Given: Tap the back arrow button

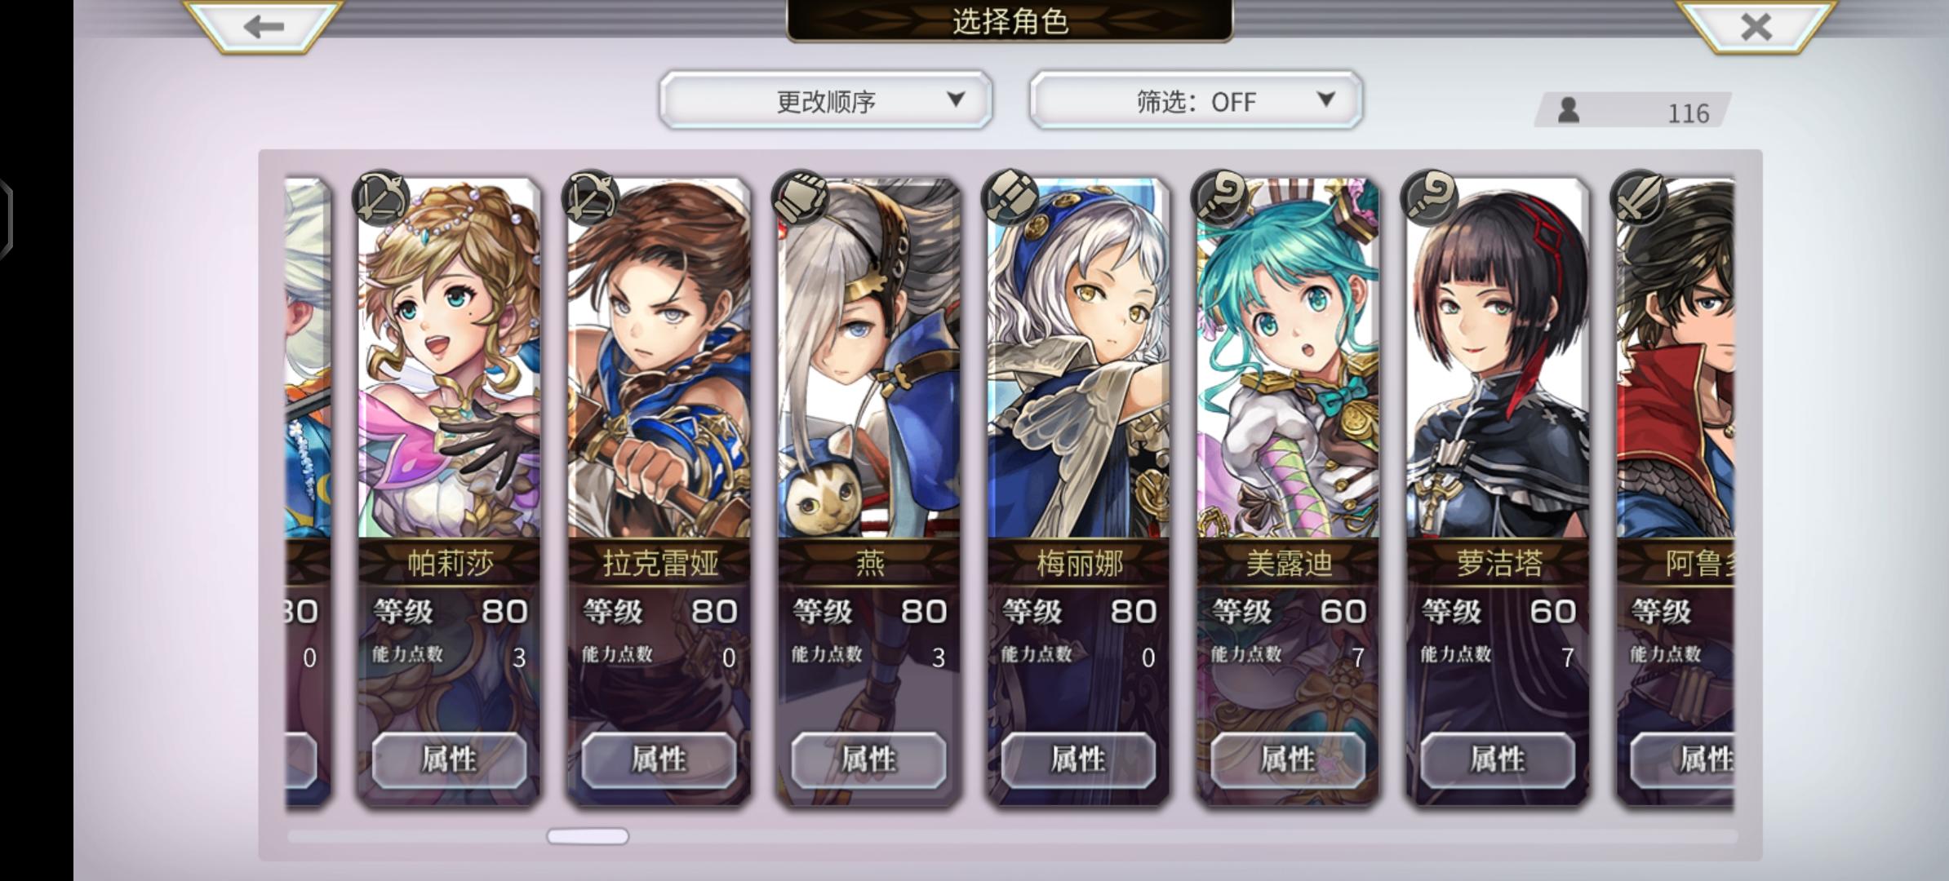Looking at the screenshot, I should pyautogui.click(x=263, y=25).
